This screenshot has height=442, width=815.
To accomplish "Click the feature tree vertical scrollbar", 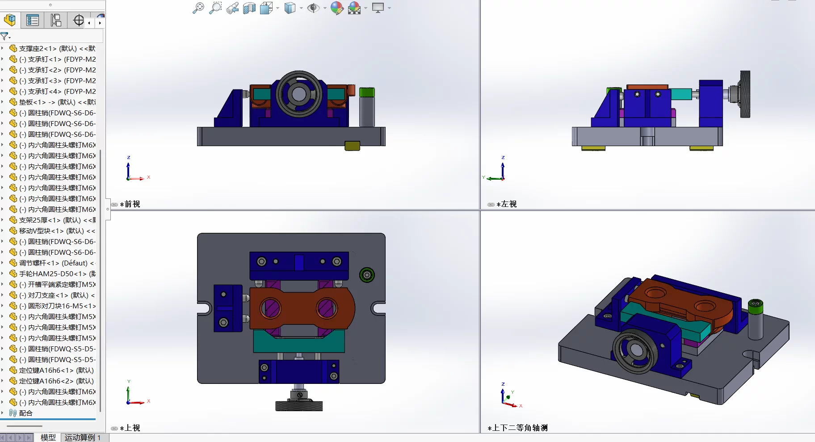I will [x=100, y=281].
